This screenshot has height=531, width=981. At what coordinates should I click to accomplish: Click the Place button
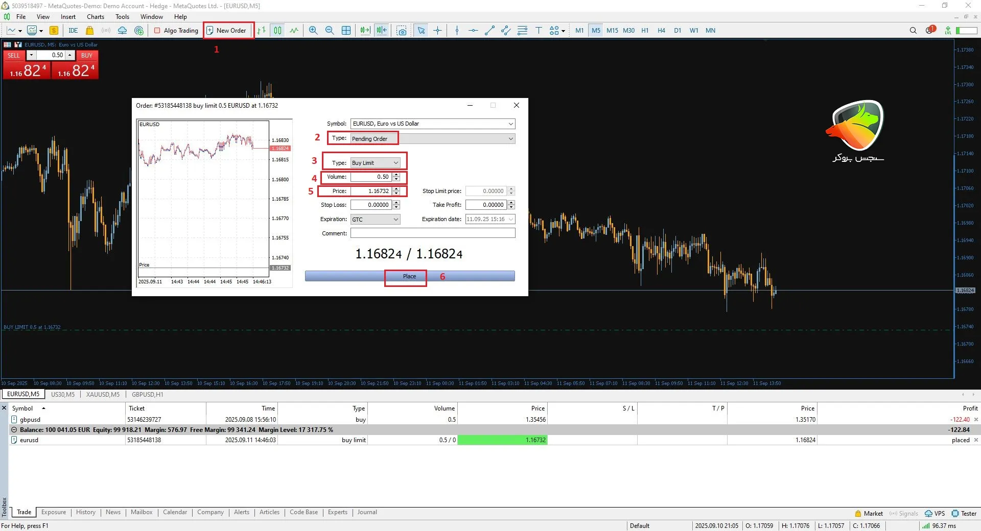point(409,276)
